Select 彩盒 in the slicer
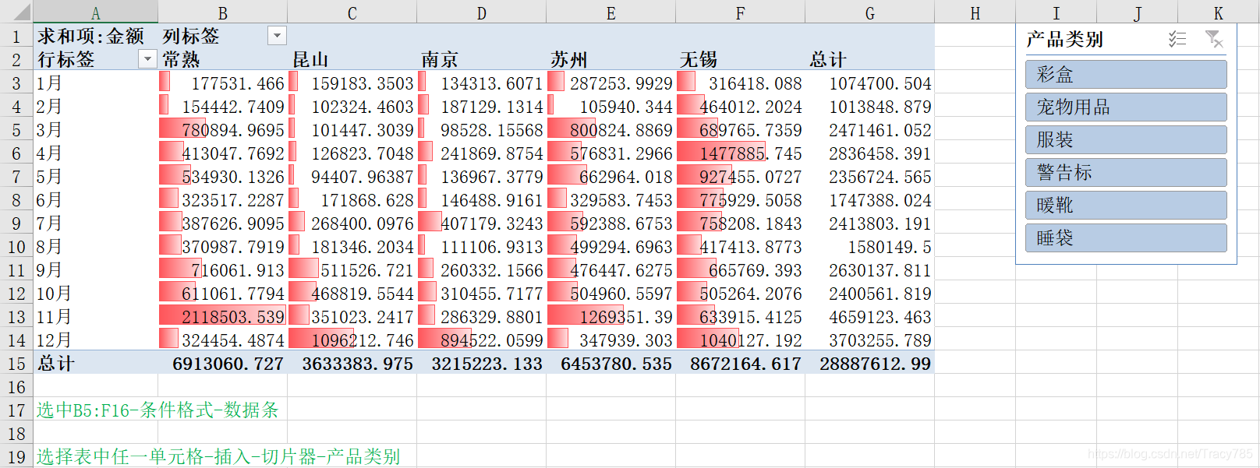Viewport: 1260px width, 468px height. coord(1126,75)
